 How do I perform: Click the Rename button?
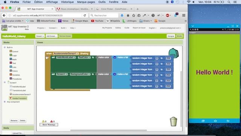(x=14, y=121)
